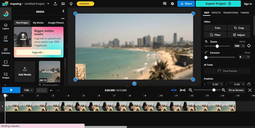The width and height of the screenshot is (255, 128).
Task: Click the Fit to Screen button
Action: pyautogui.click(x=236, y=90)
